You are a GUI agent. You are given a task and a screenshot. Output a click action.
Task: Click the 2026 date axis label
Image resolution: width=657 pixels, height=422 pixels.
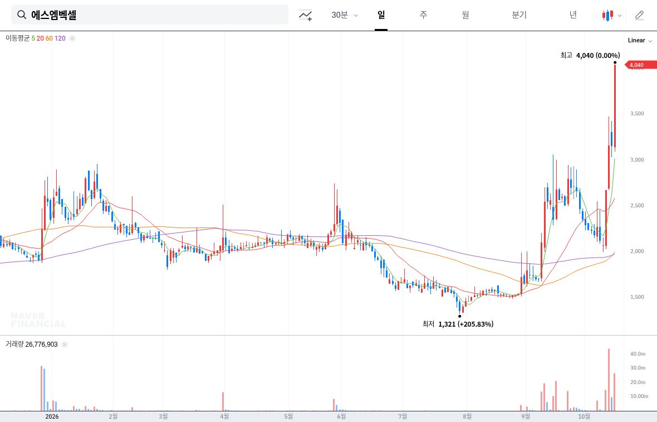coord(52,416)
